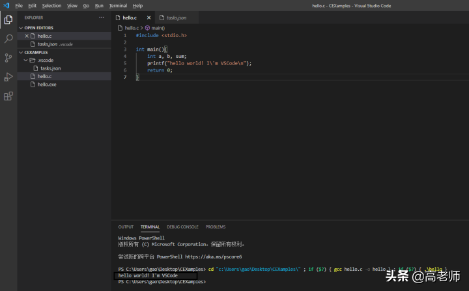This screenshot has height=291, width=469.
Task: Open the Run and Debug view
Action: 8,77
